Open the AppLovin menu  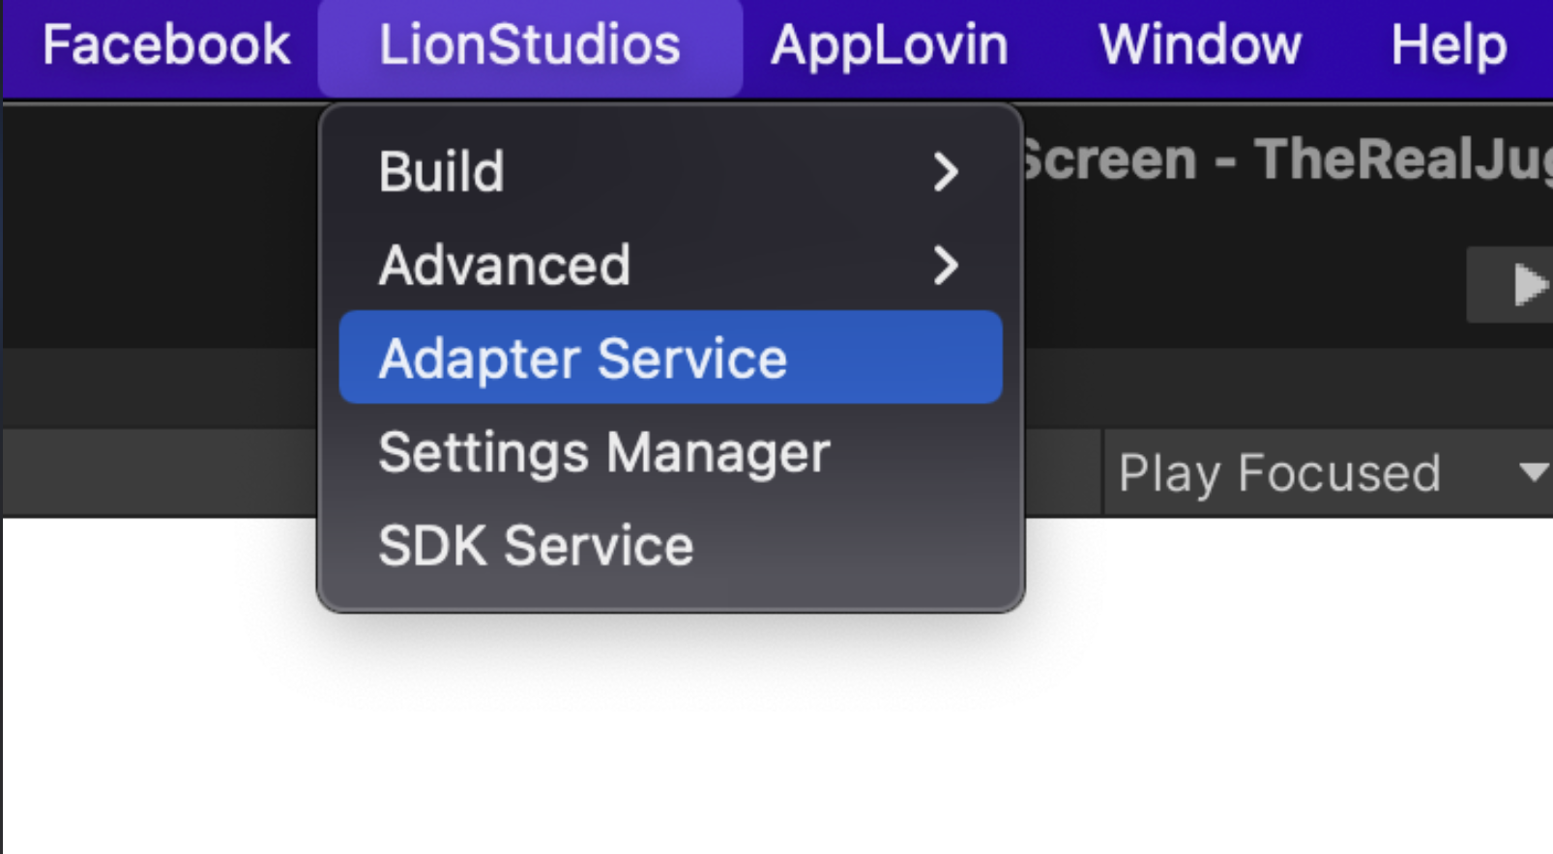[889, 45]
